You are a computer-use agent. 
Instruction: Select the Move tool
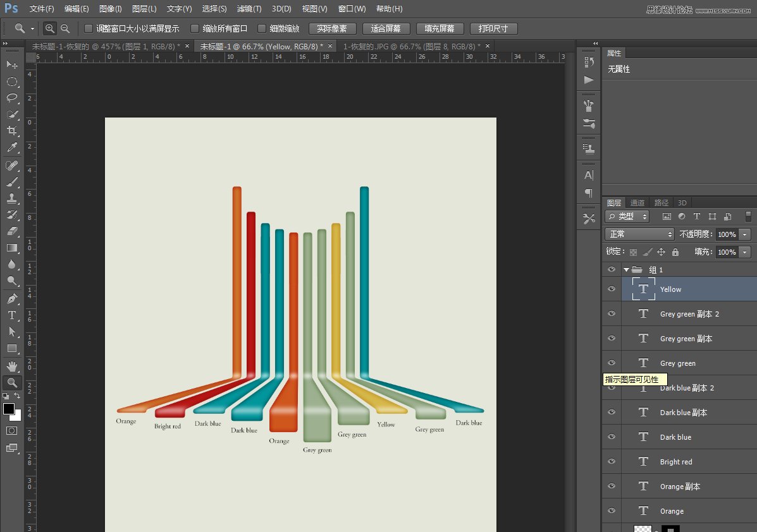tap(12, 64)
